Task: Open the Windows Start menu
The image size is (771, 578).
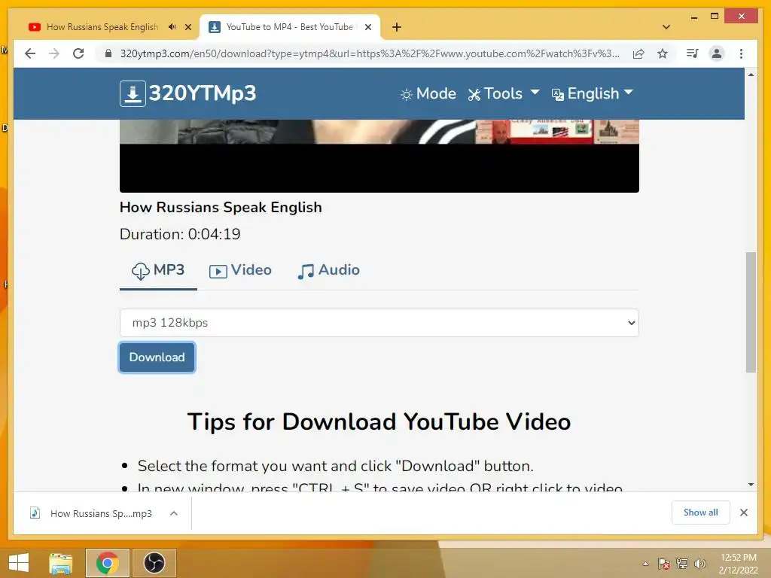Action: [19, 563]
